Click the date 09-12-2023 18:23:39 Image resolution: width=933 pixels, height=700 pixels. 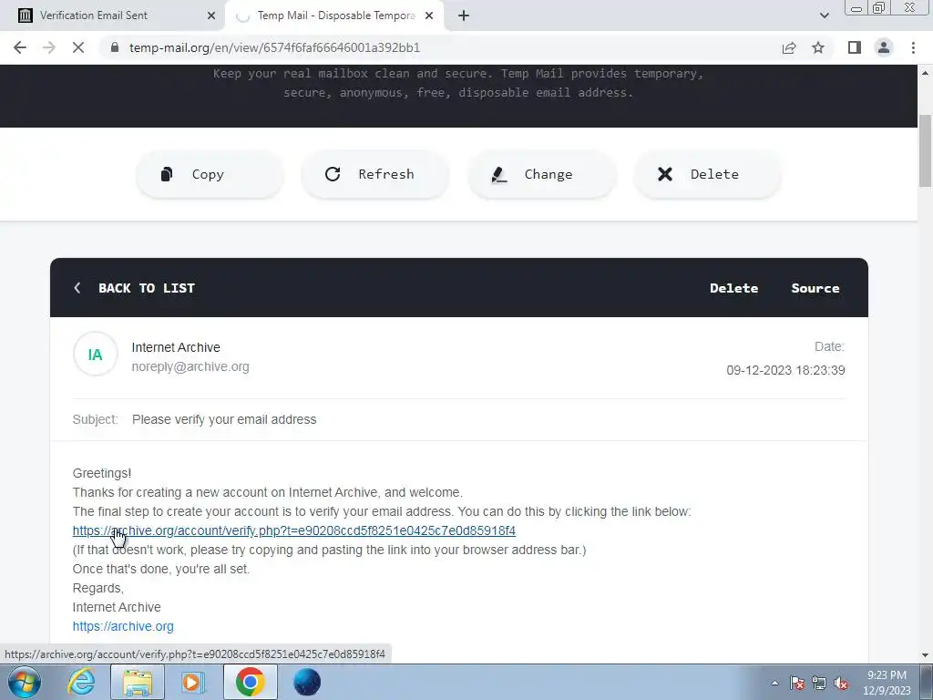coord(785,370)
